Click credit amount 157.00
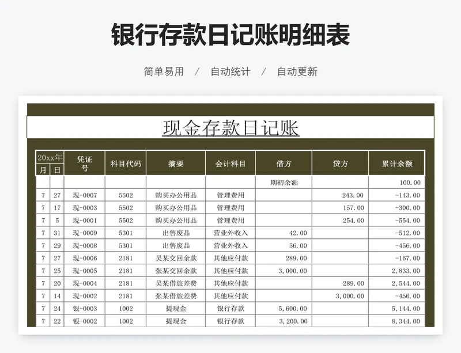 pyautogui.click(x=340, y=207)
